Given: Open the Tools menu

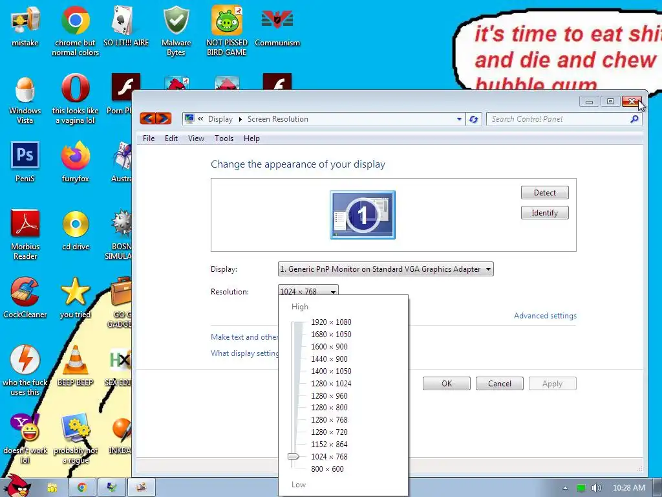Looking at the screenshot, I should click(224, 138).
